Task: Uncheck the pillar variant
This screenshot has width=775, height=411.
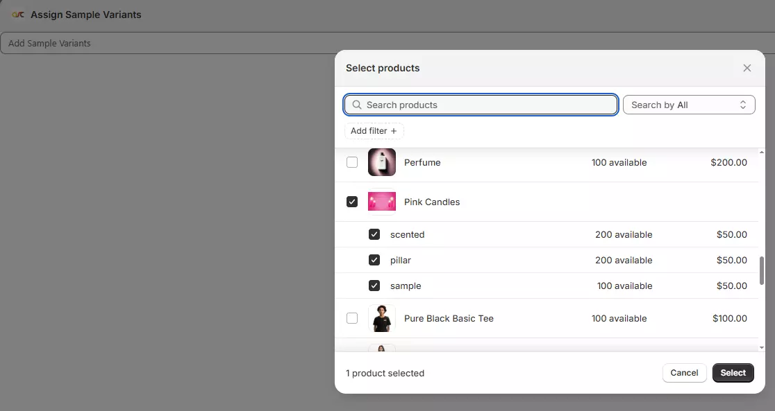Action: click(374, 260)
